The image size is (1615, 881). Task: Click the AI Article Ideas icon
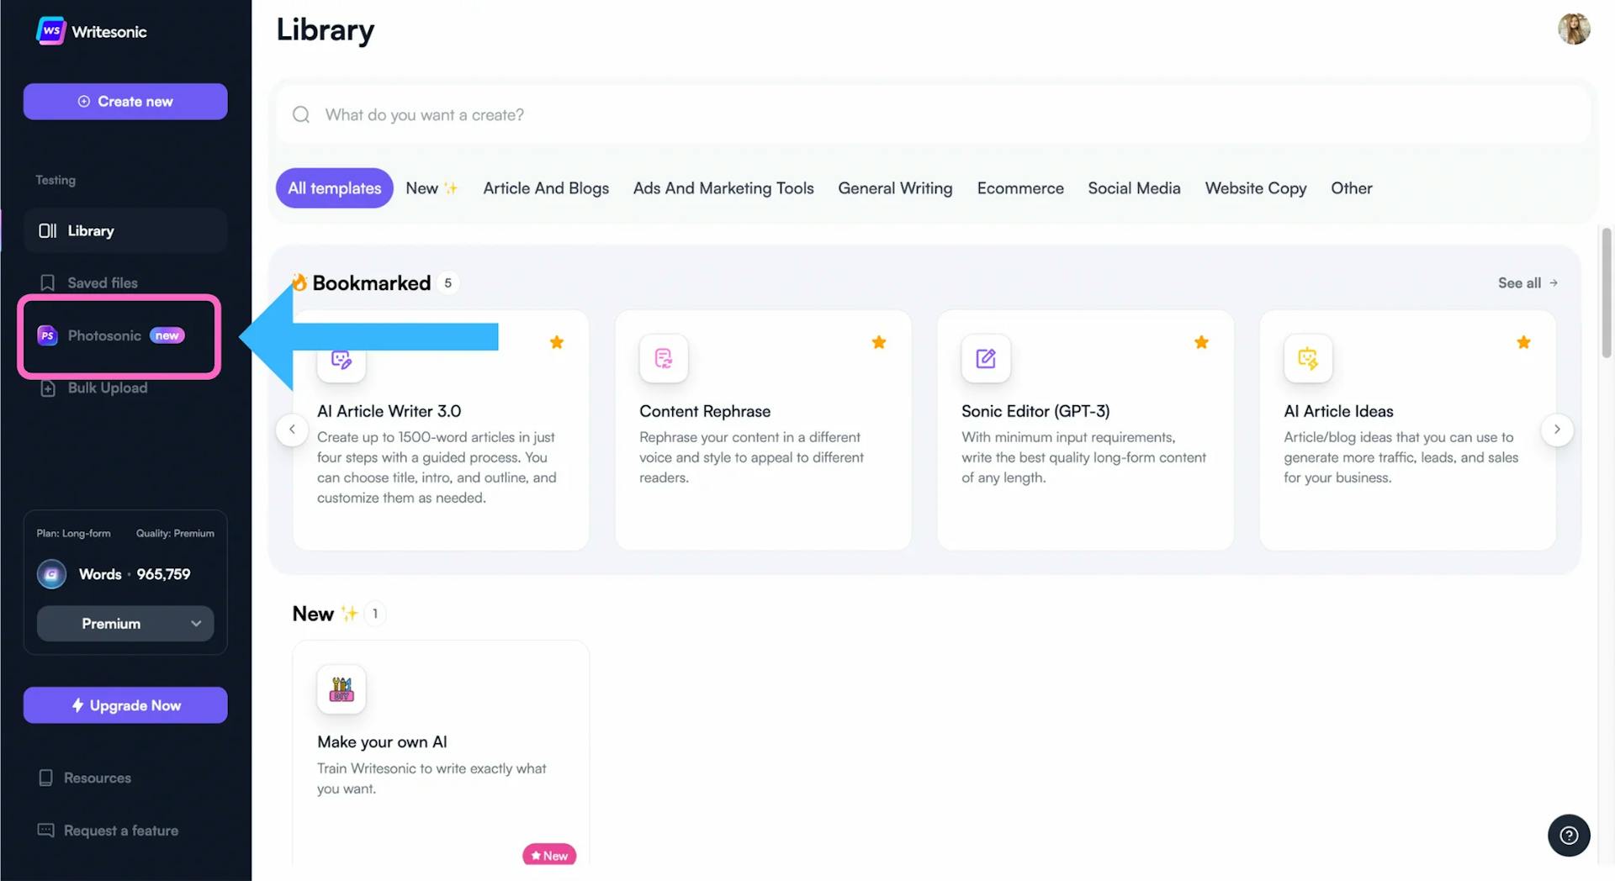pos(1308,359)
